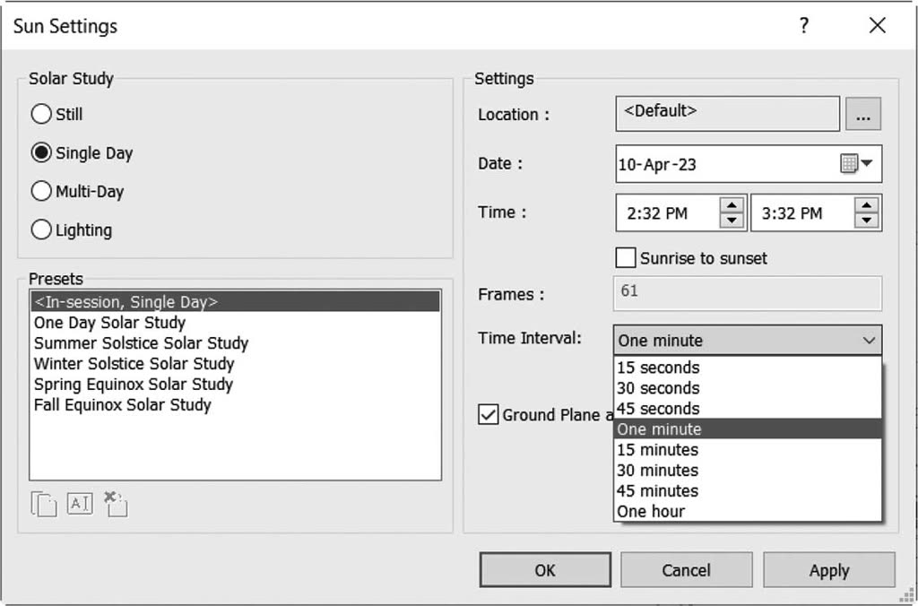Click the Cancel button
The height and width of the screenshot is (606, 918).
pyautogui.click(x=686, y=570)
